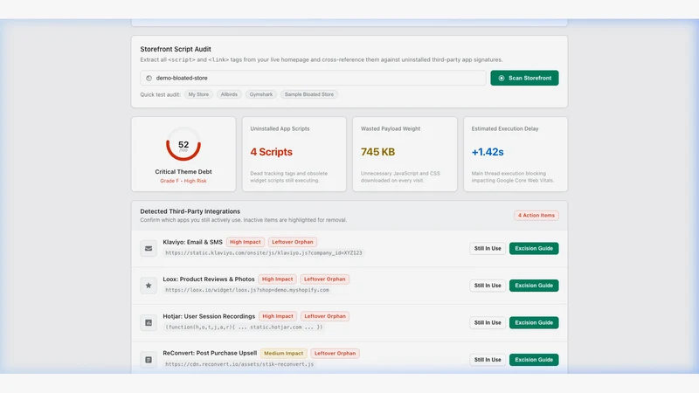Choose the Gymshark quick test chip
Image resolution: width=699 pixels, height=393 pixels.
click(x=260, y=94)
